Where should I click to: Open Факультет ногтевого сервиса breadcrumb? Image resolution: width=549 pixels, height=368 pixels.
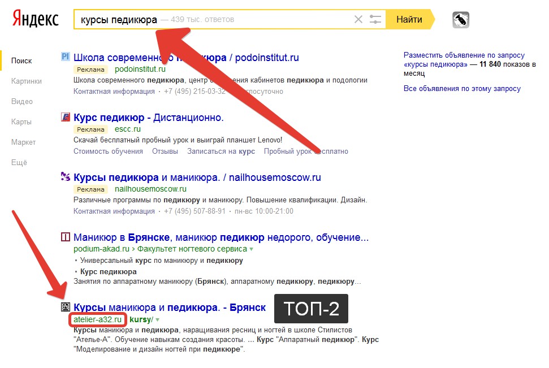(192, 249)
